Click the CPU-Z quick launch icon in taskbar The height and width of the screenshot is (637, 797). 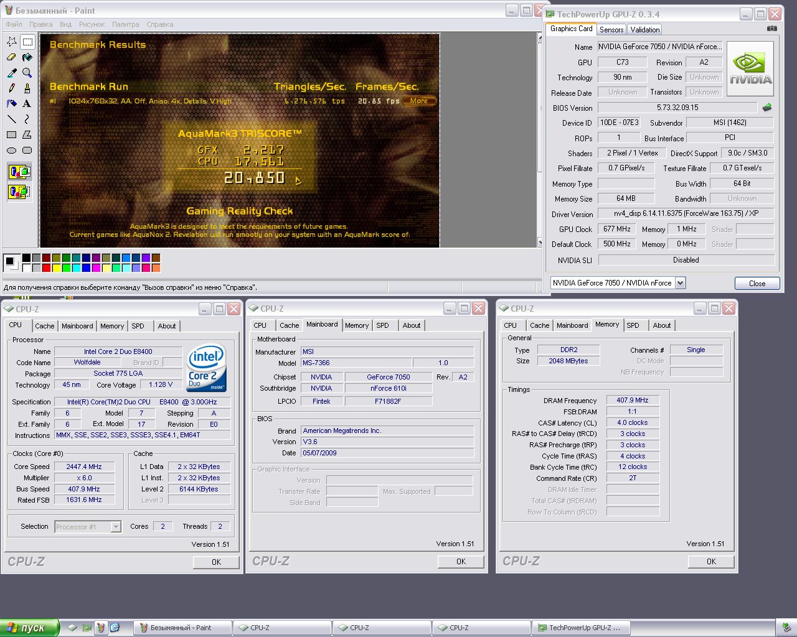tap(73, 628)
